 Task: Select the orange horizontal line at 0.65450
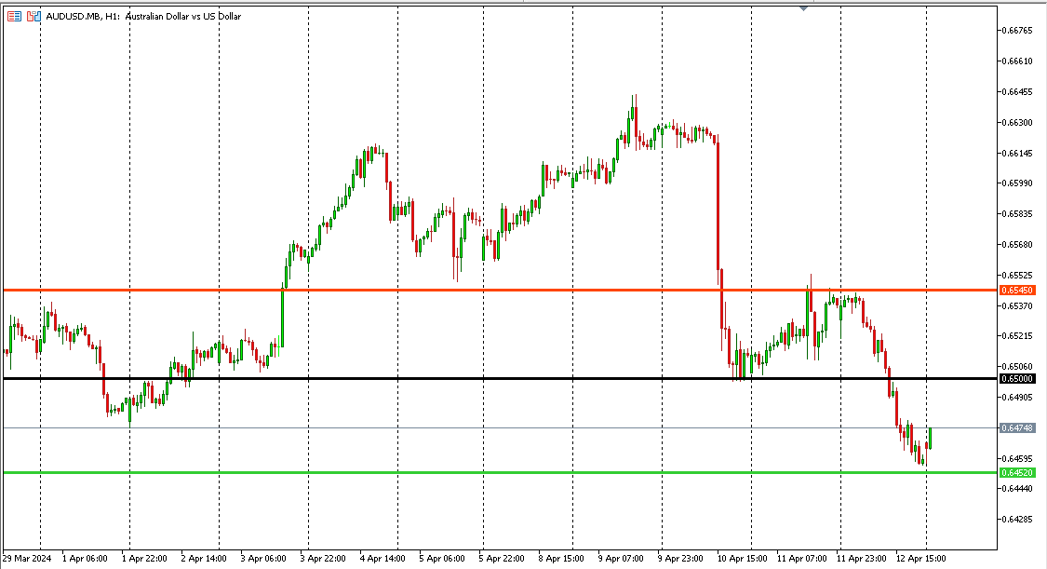click(x=501, y=290)
